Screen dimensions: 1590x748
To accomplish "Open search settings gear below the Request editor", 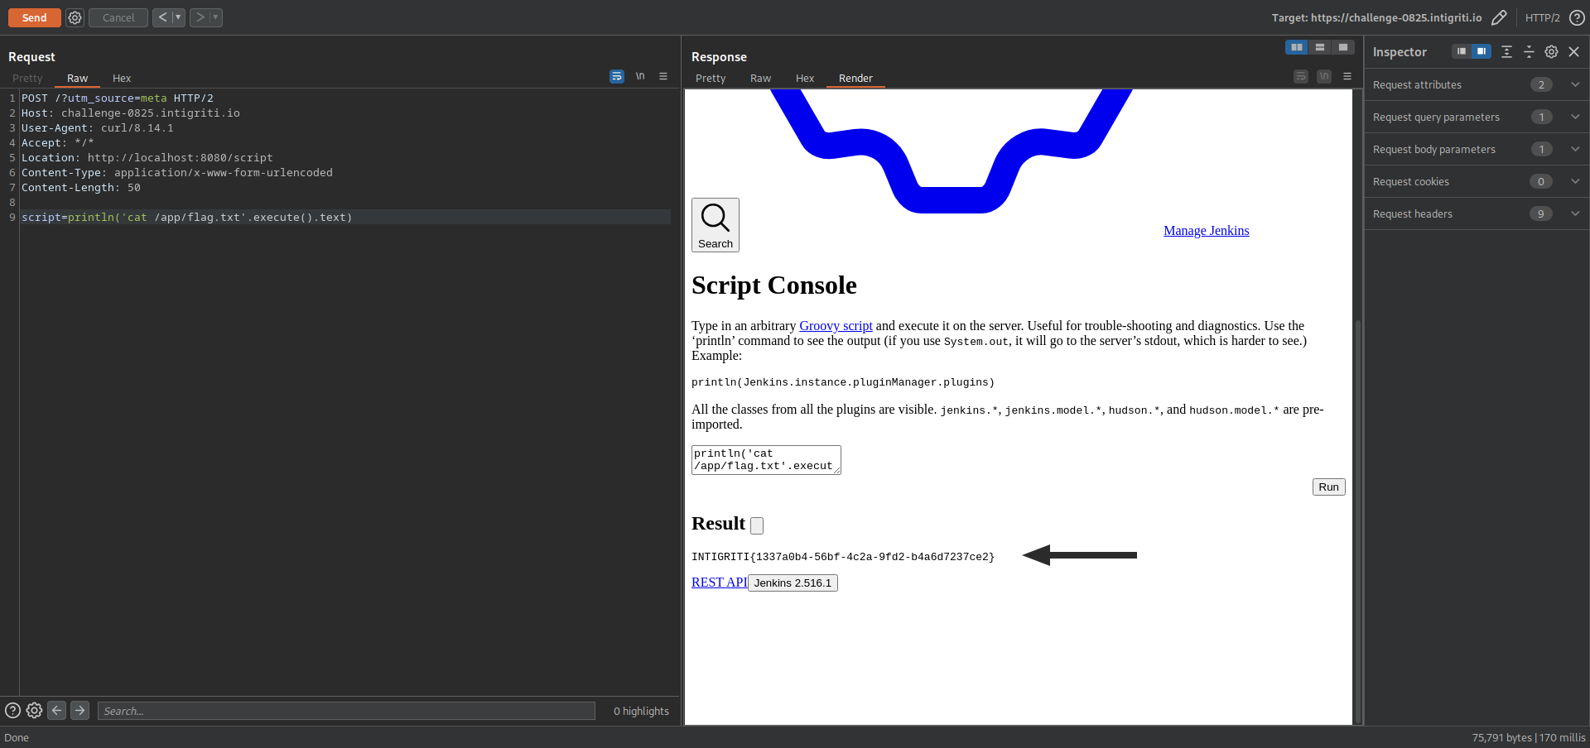I will click(x=34, y=710).
